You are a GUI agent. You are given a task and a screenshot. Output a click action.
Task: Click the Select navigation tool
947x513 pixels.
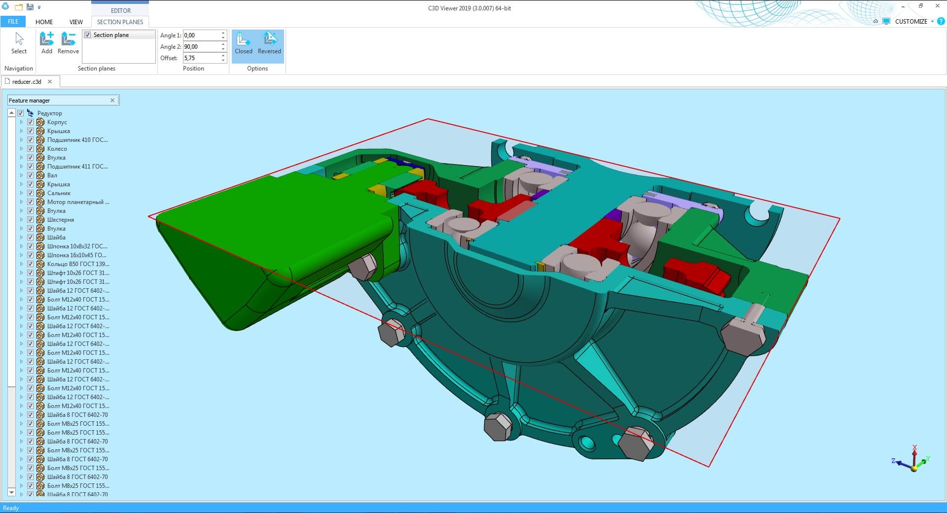coord(19,43)
